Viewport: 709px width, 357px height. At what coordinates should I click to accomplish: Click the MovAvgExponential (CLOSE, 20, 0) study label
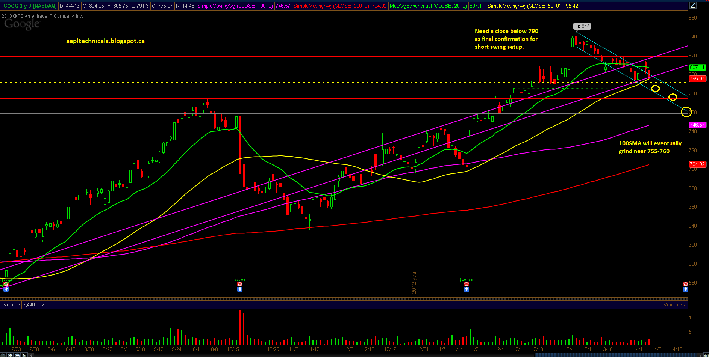click(428, 6)
